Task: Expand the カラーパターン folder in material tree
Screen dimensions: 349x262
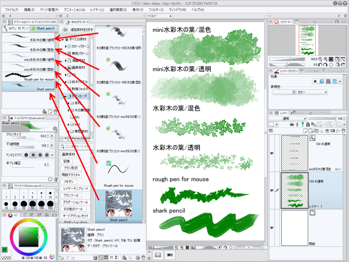Action: [x=65, y=47]
